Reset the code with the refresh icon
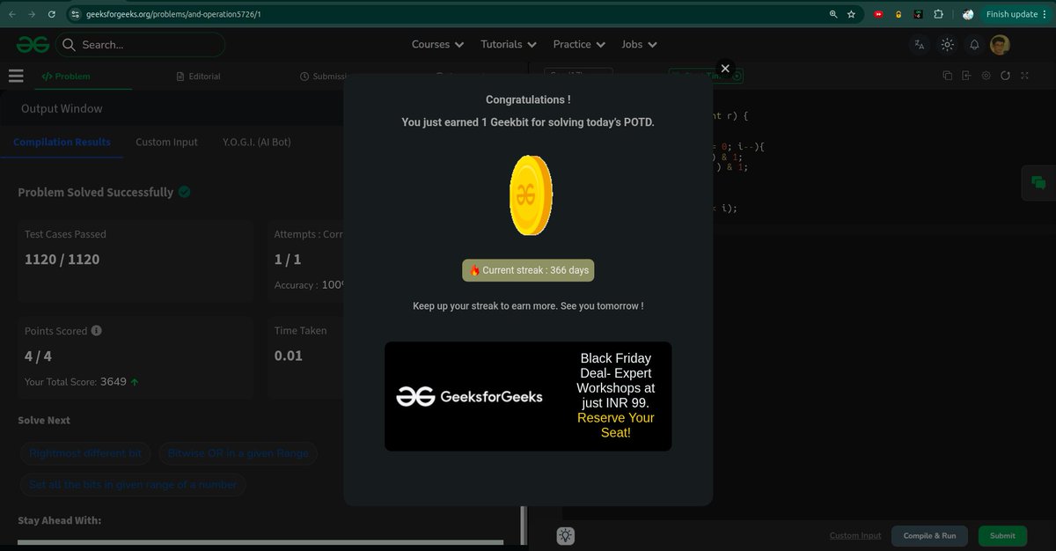This screenshot has height=551, width=1056. click(x=1006, y=76)
